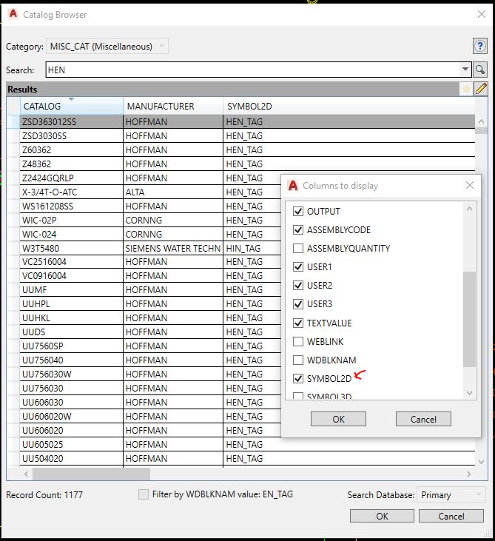Sort by the SYMBOL2D column header
Viewport: 495px width, 541px height.
coord(349,107)
